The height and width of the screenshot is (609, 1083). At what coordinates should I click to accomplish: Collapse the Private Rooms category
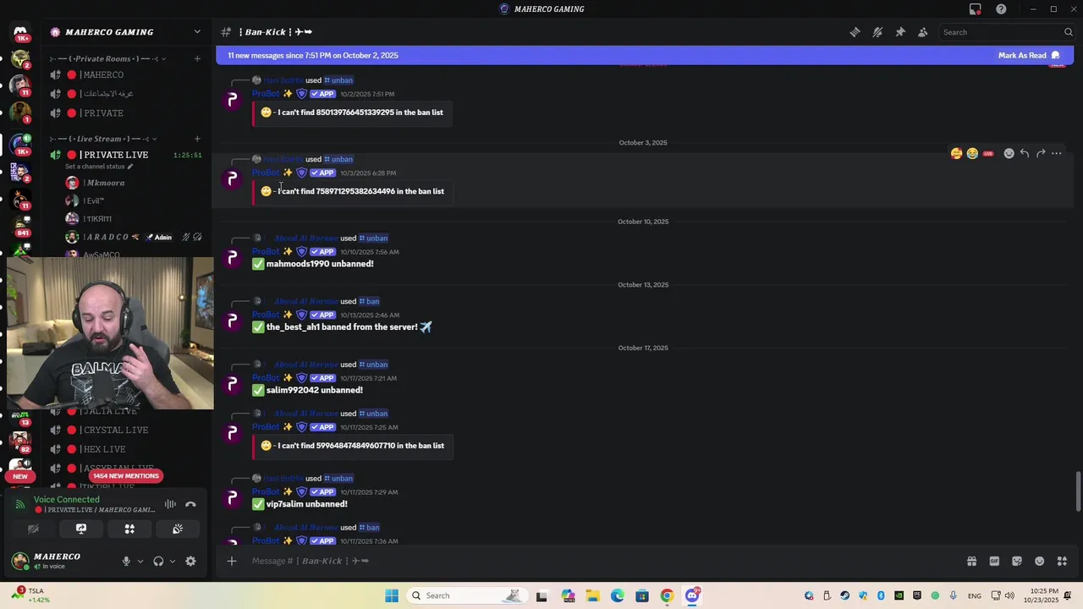[x=107, y=58]
